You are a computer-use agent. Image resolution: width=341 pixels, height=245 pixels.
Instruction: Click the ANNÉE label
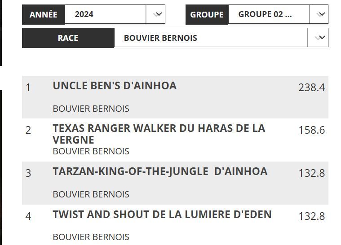click(x=44, y=14)
